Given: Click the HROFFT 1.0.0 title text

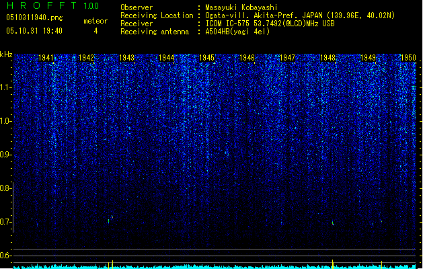Looking at the screenshot, I should pos(53,5).
